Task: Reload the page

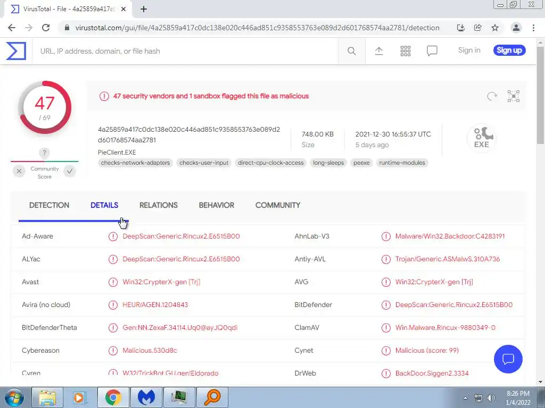Action: (46, 28)
